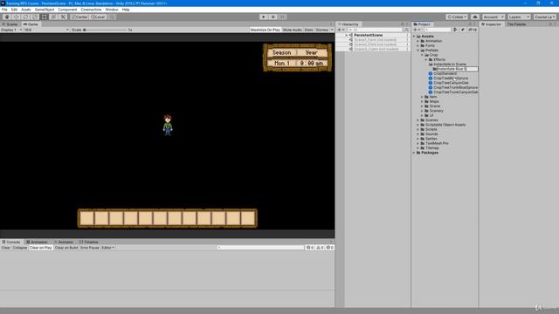Click the Packages folder icon
The width and height of the screenshot is (559, 314).
point(418,153)
